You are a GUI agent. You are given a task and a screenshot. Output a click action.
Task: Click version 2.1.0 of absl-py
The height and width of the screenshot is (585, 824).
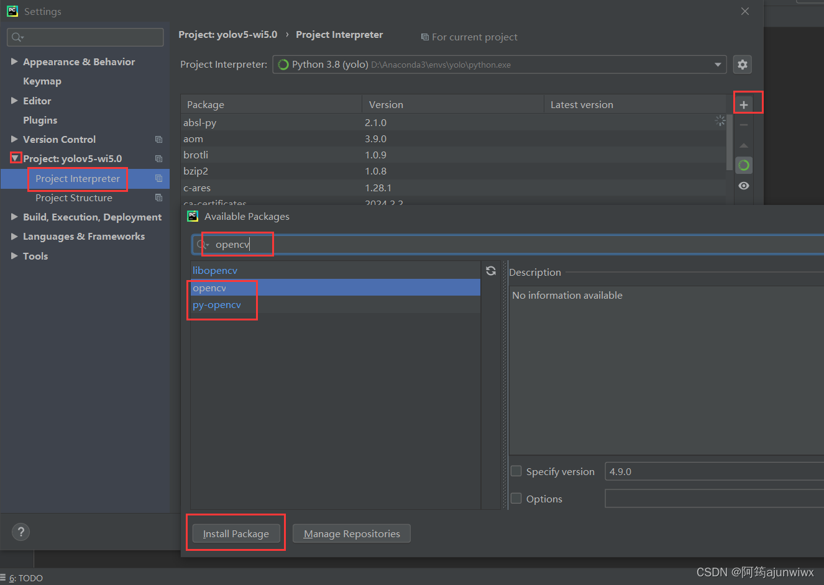(375, 122)
